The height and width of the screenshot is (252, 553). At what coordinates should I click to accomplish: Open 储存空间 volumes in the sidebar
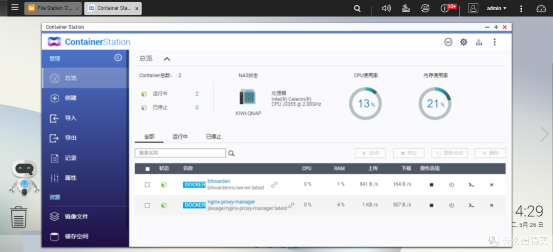(x=84, y=236)
